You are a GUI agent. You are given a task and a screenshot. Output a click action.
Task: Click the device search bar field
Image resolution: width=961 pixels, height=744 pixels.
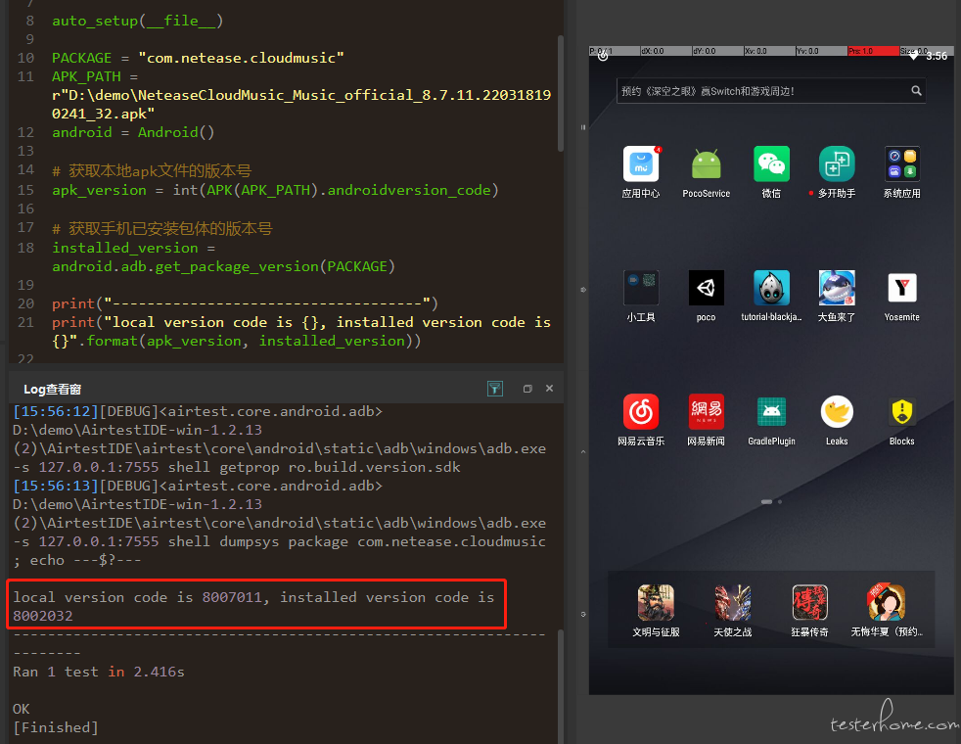pos(770,91)
